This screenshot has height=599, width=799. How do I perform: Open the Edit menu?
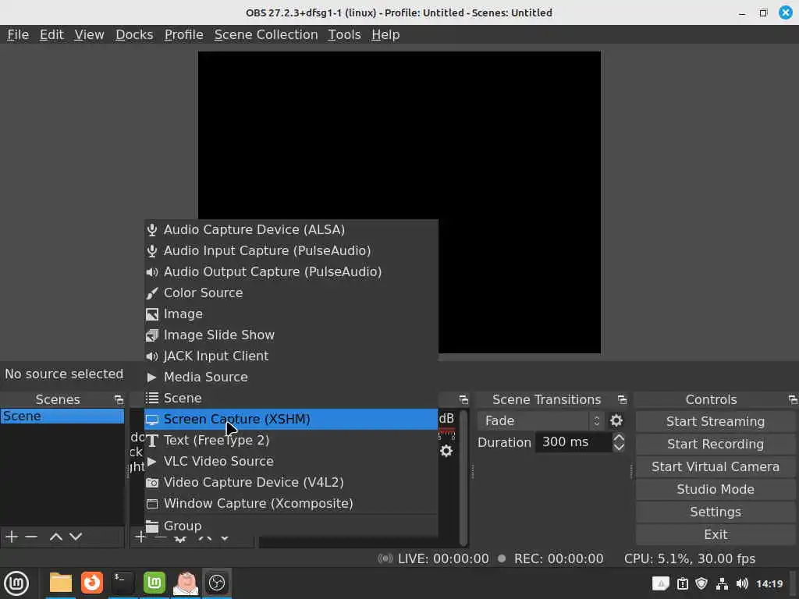[51, 34]
